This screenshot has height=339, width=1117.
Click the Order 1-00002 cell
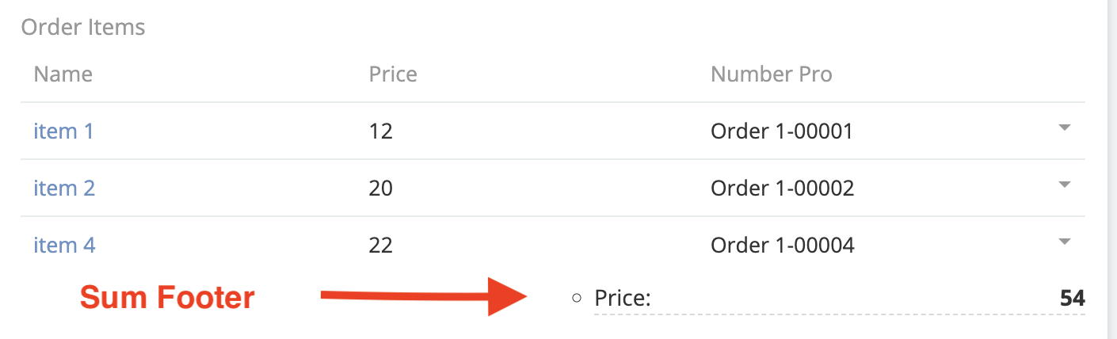(783, 188)
